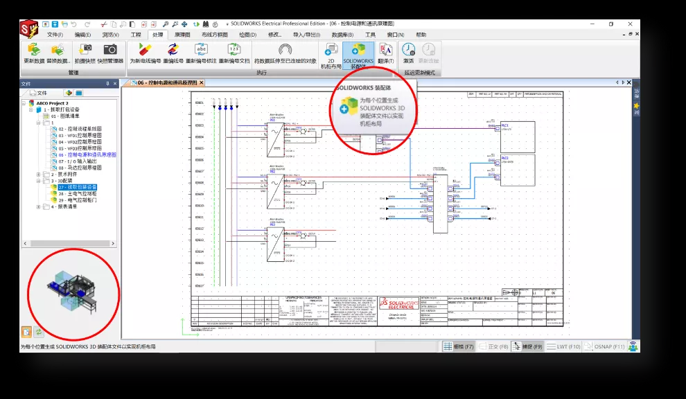Expand the 2 - 技术附件 folder
Viewport: 686px width, 399px height.
pyautogui.click(x=39, y=175)
